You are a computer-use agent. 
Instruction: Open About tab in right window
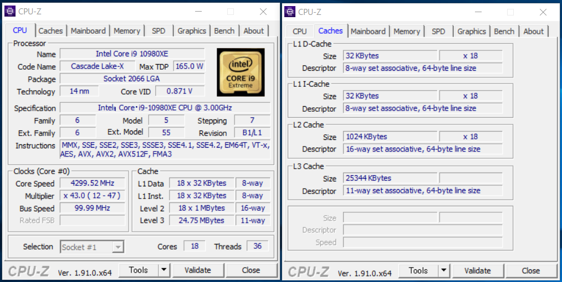point(534,31)
